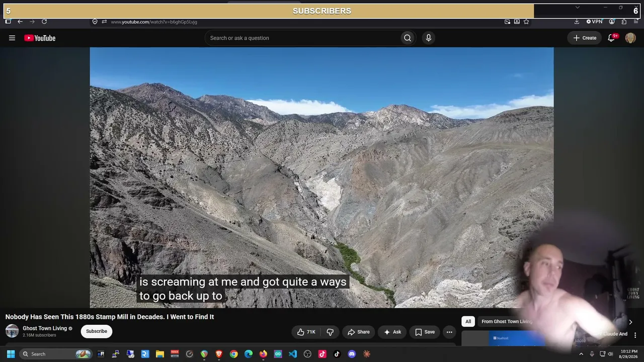The width and height of the screenshot is (644, 362).
Task: Open YouTube notifications bell
Action: click(x=612, y=38)
